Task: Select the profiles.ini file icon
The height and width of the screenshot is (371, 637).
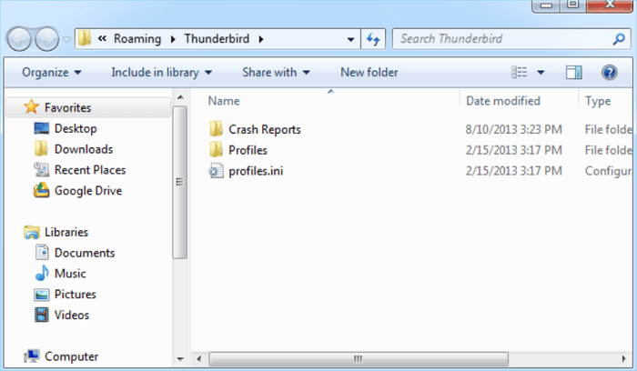Action: coord(216,170)
